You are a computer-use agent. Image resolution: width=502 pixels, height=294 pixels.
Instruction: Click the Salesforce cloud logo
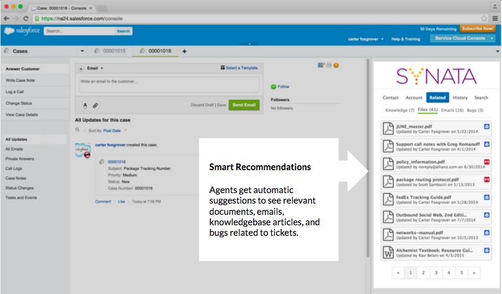[9, 31]
